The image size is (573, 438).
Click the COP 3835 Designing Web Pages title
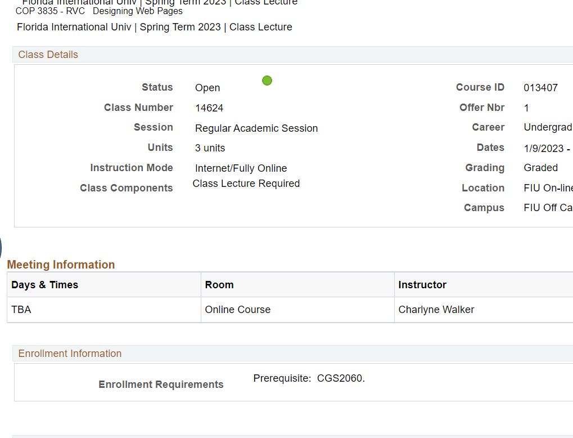click(99, 11)
